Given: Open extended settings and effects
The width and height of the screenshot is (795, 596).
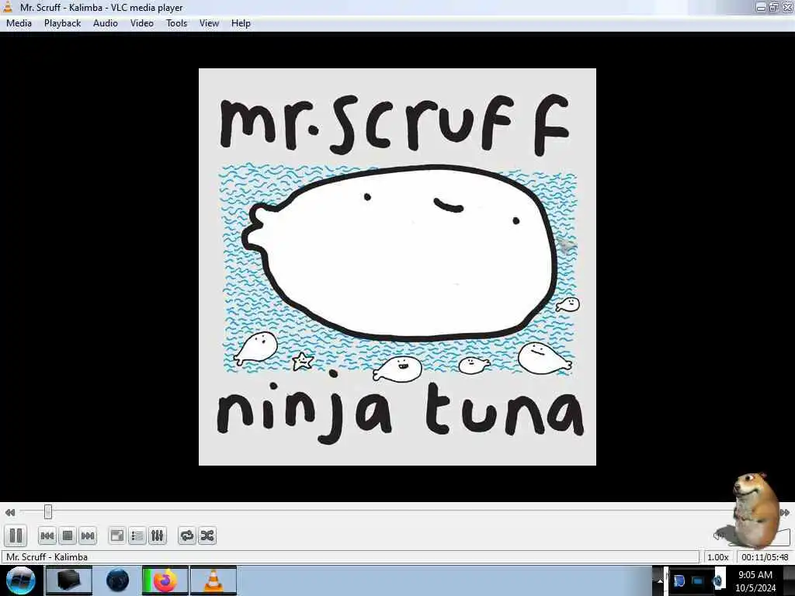Looking at the screenshot, I should [157, 535].
